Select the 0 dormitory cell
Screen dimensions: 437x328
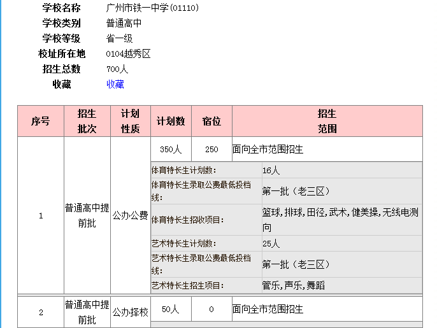[211, 309]
